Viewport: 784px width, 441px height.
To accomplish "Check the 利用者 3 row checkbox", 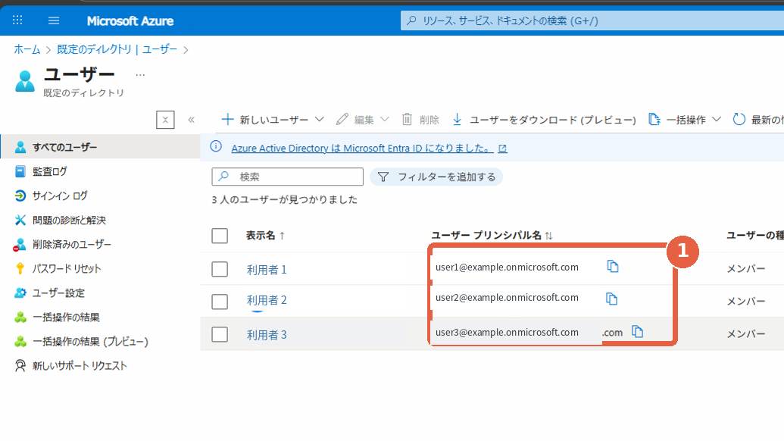I will [220, 334].
